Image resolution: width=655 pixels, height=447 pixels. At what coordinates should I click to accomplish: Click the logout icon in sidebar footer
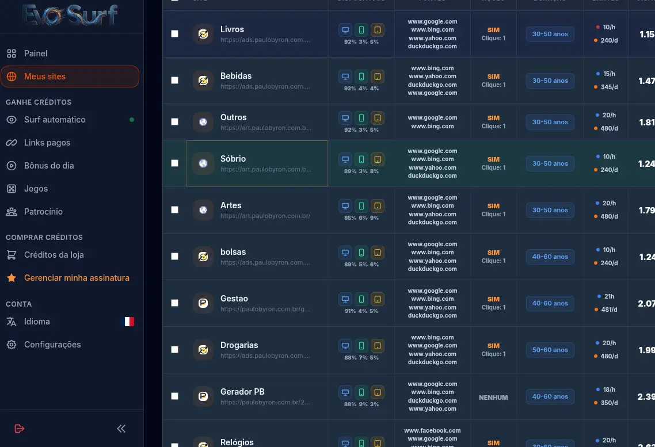[19, 429]
